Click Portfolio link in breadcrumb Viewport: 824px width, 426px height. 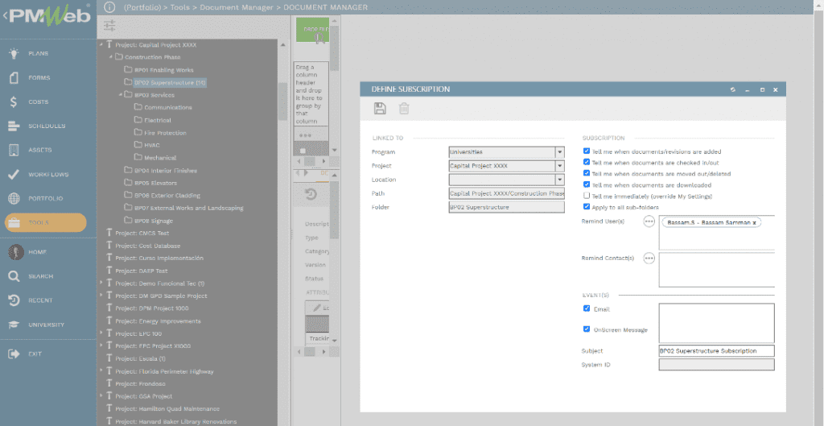[x=142, y=7]
